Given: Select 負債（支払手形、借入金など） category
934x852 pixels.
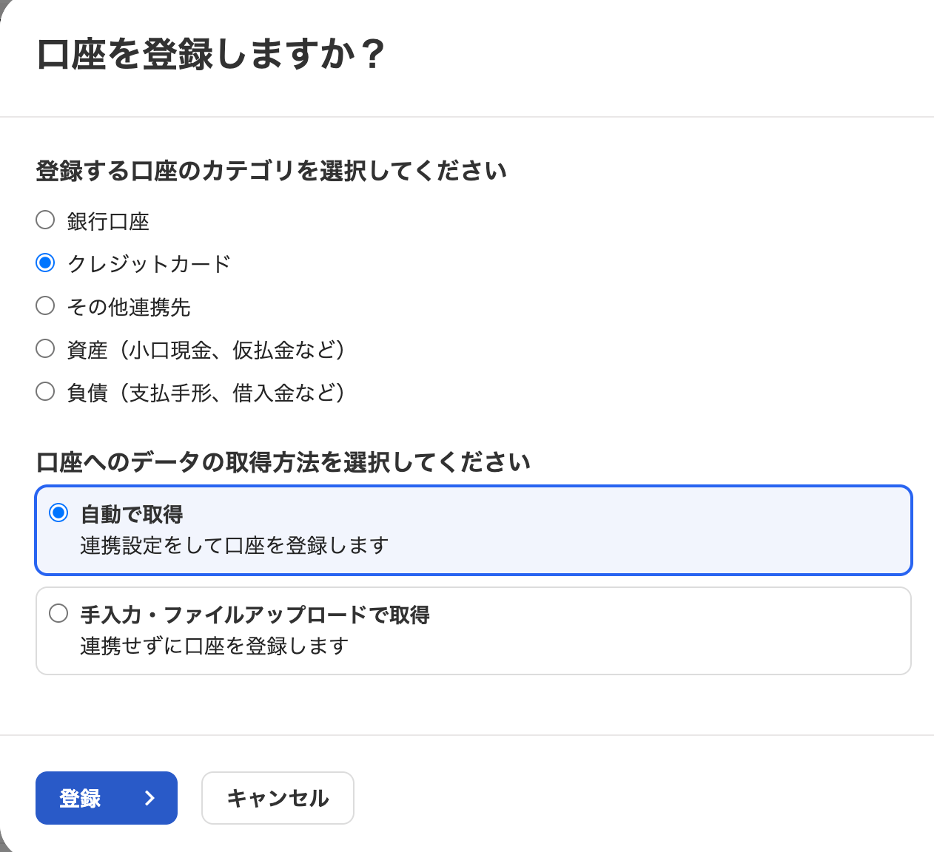Looking at the screenshot, I should [44, 391].
